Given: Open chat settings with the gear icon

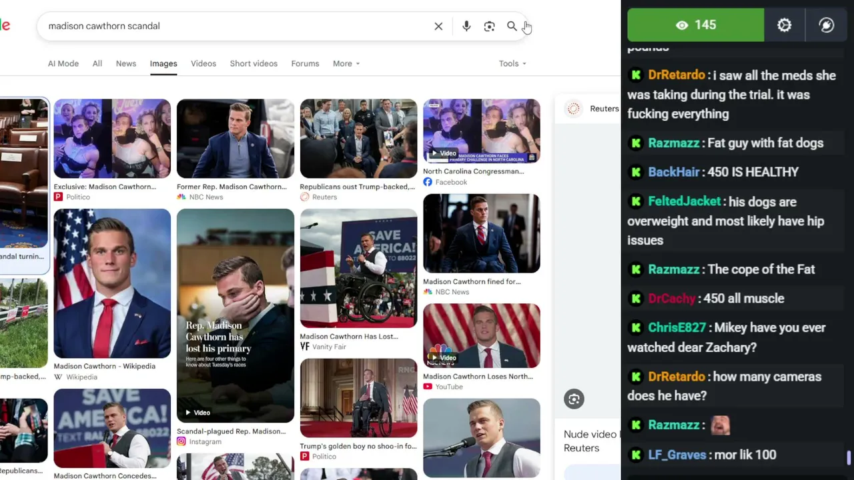Looking at the screenshot, I should pos(784,25).
